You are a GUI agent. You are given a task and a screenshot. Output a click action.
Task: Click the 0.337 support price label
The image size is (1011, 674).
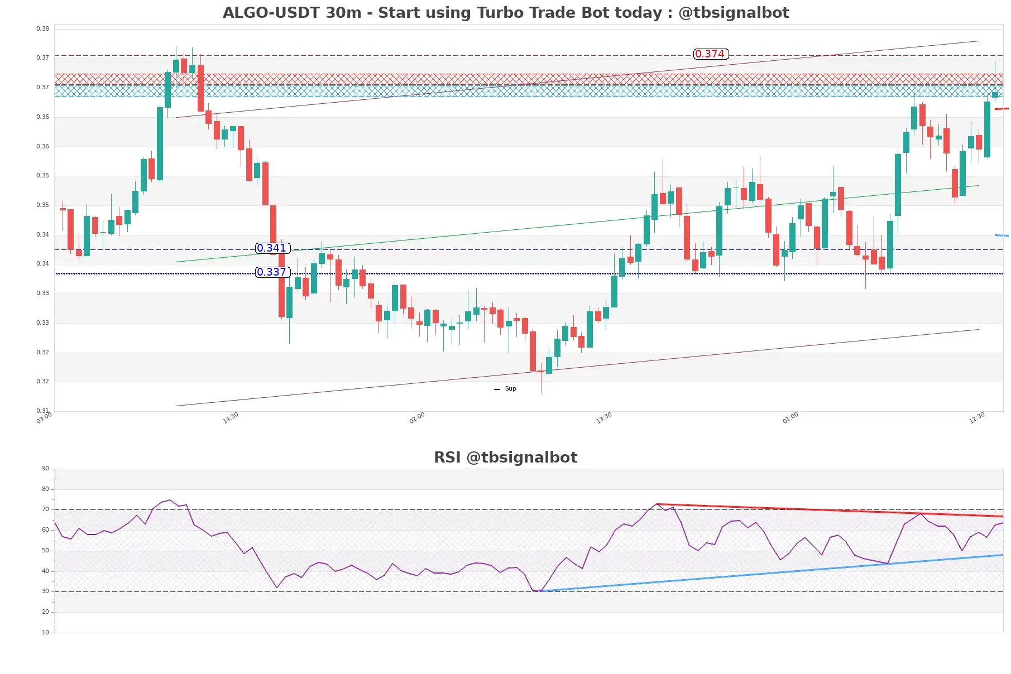[x=272, y=272]
